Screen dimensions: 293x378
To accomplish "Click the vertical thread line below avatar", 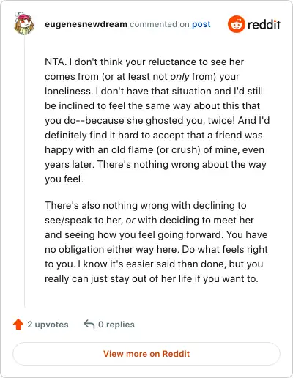I will pos(24,171).
